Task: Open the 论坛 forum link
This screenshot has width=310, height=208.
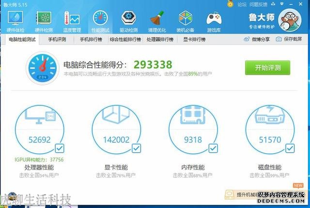Action: [242, 4]
